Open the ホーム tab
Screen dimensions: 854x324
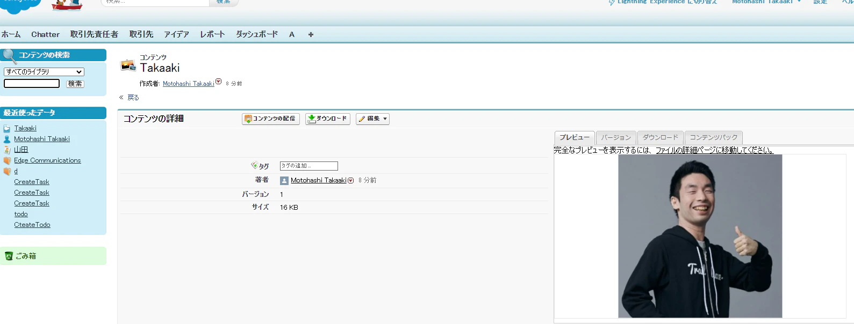tap(11, 34)
